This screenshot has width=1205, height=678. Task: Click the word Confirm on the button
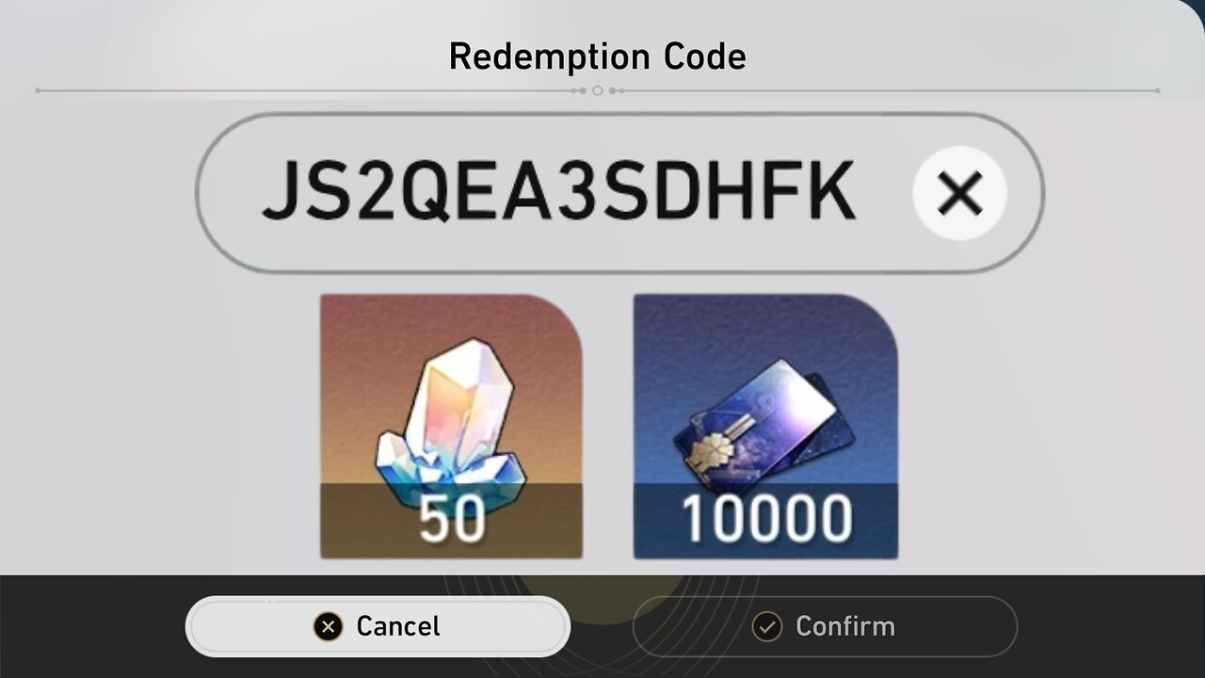tap(845, 626)
